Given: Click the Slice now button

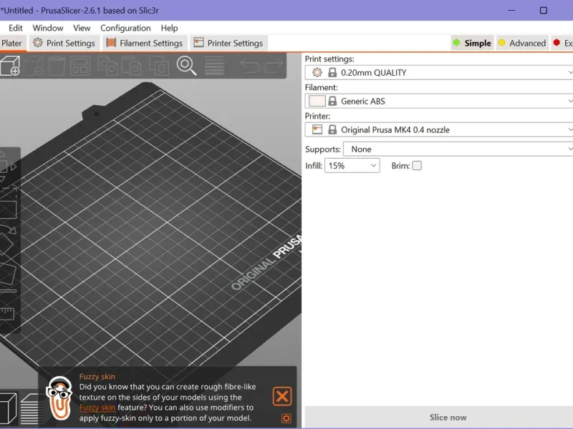Looking at the screenshot, I should (439, 418).
